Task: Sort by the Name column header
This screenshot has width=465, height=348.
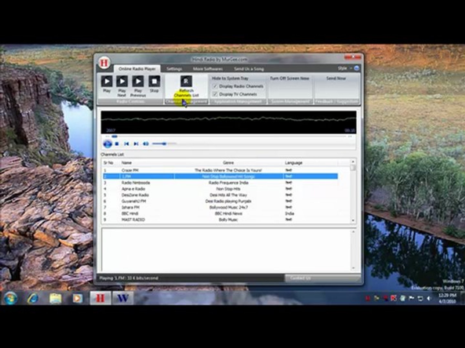Action: click(x=147, y=163)
